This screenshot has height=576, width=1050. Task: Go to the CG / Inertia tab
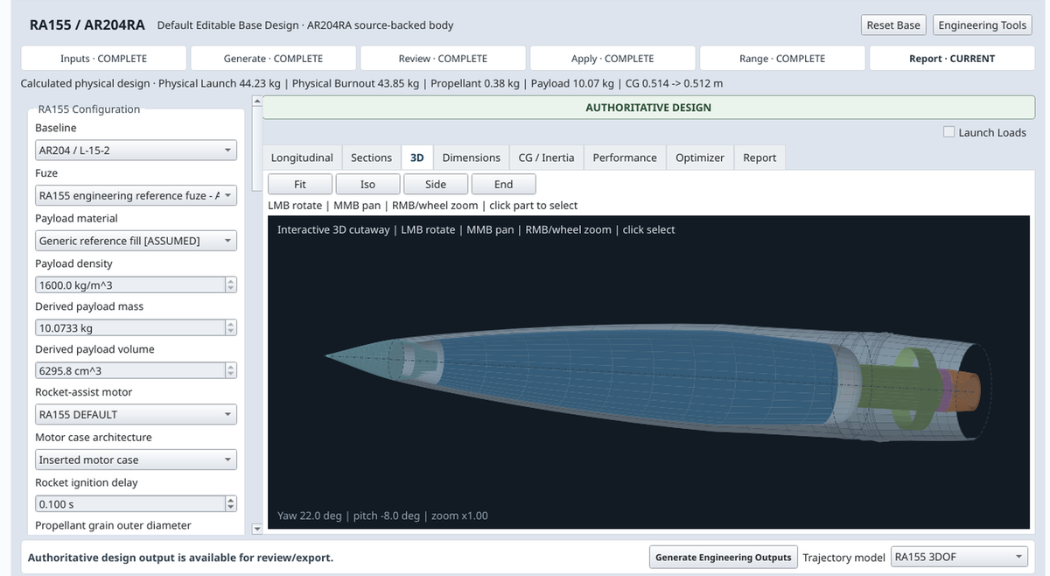(546, 158)
